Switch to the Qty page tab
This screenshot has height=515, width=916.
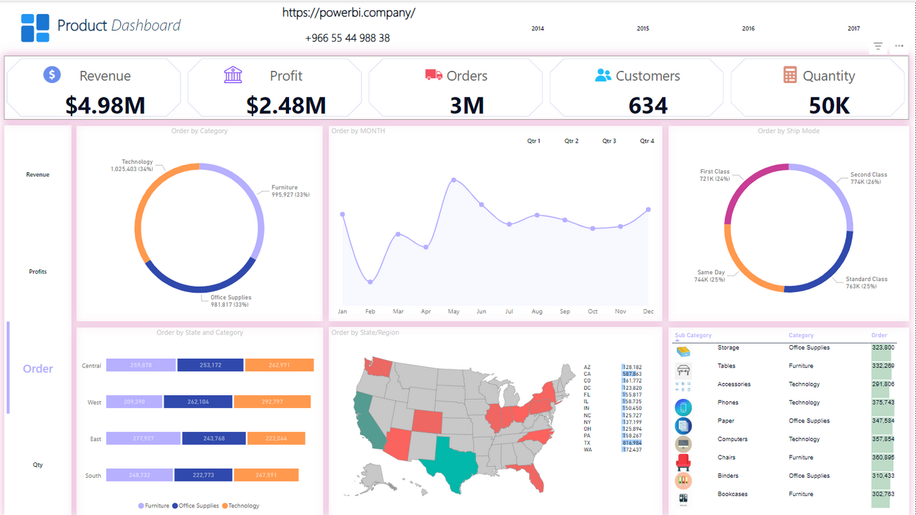(38, 465)
